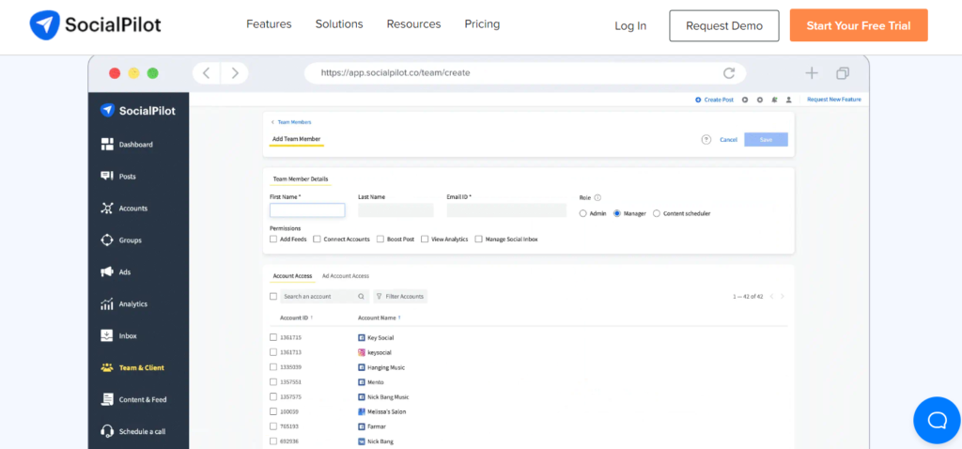962x449 pixels.
Task: Click Request New Feature link
Action: point(834,100)
